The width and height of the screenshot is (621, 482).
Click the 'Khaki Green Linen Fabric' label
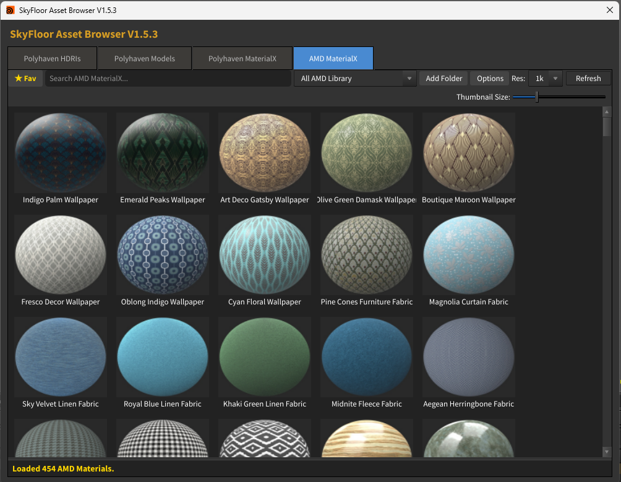tap(265, 404)
